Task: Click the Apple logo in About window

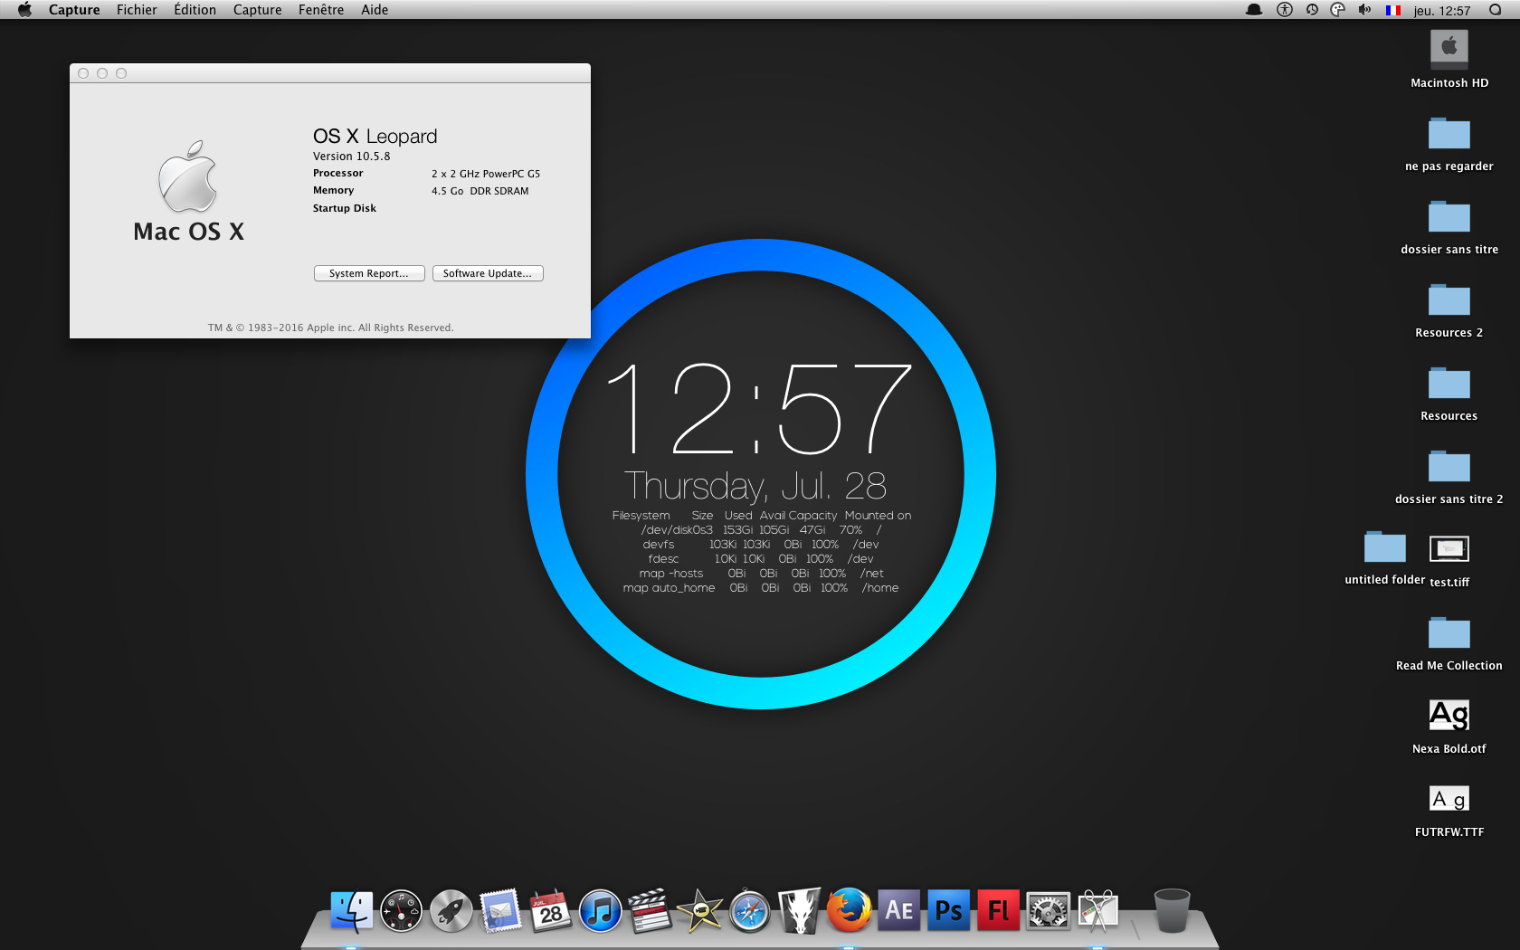Action: click(x=188, y=176)
